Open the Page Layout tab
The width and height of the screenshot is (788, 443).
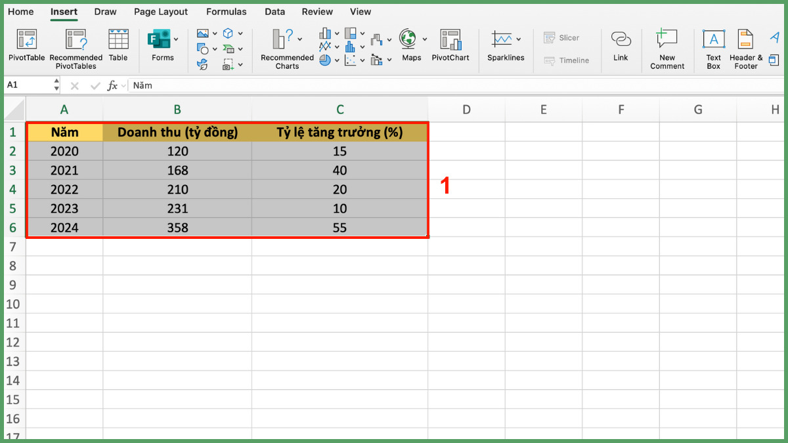[x=161, y=12]
